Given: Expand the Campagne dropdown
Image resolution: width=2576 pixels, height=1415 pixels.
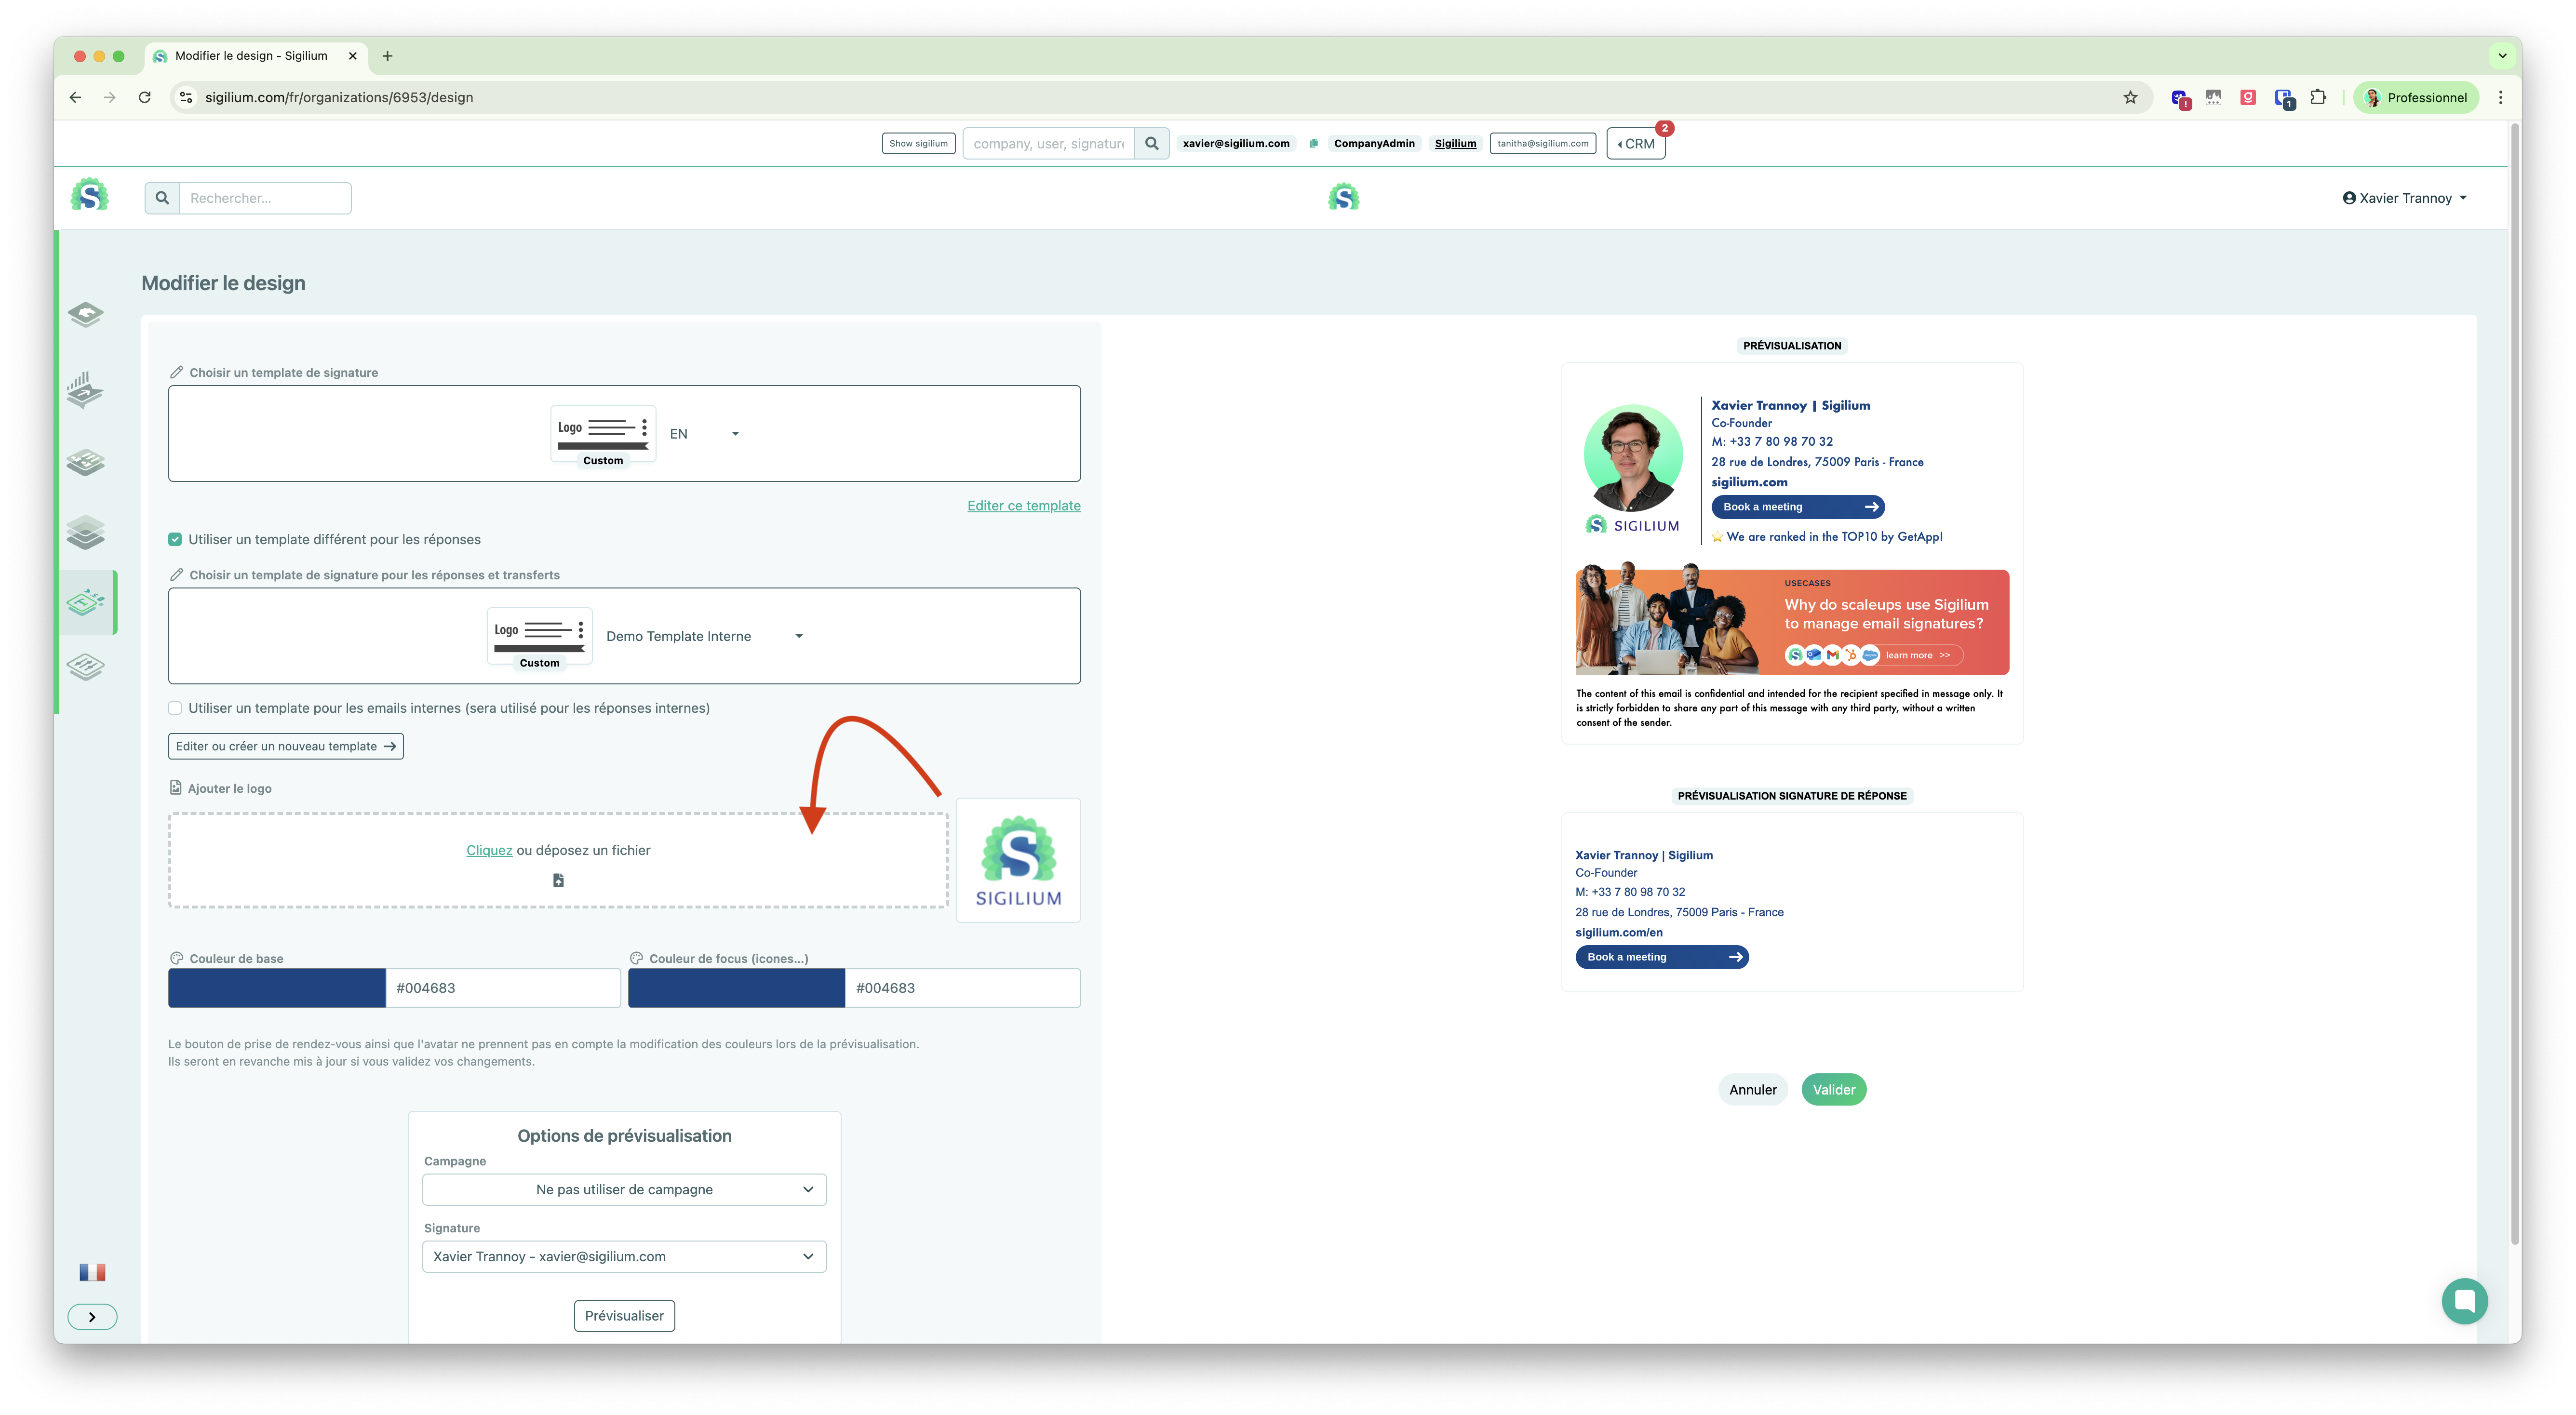Looking at the screenshot, I should tap(624, 1189).
